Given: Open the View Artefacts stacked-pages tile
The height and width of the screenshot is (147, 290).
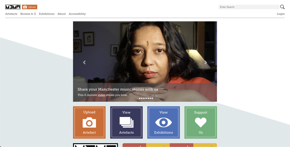Looking at the screenshot, I should pos(126,122).
